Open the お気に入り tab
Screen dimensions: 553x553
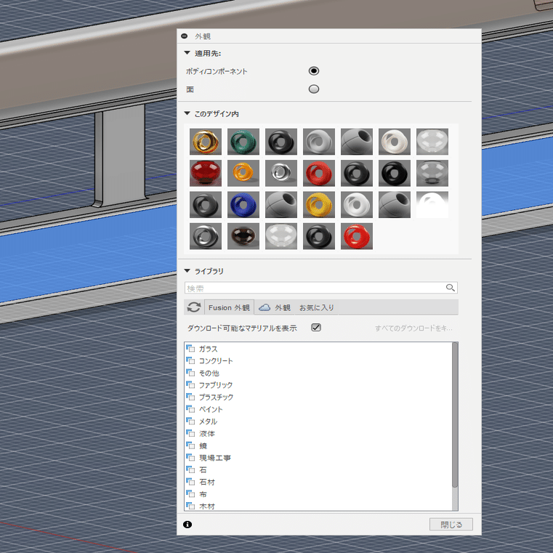pyautogui.click(x=316, y=307)
